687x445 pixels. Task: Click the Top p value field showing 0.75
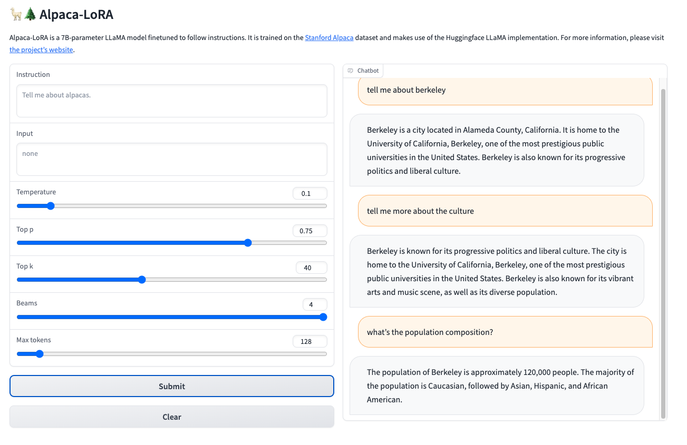(310, 231)
